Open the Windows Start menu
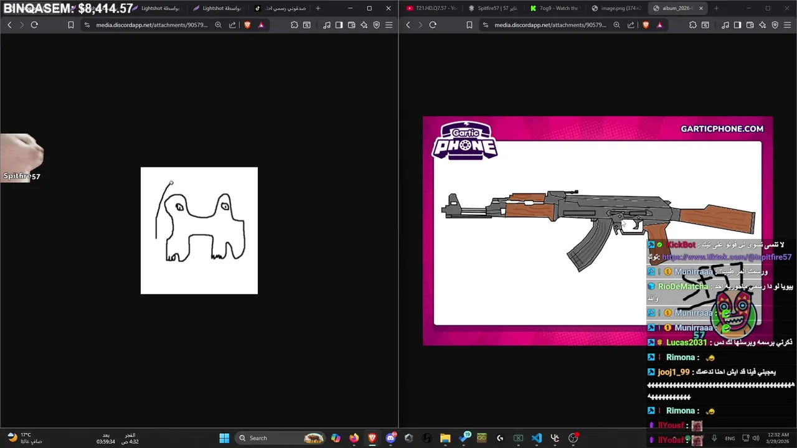The width and height of the screenshot is (797, 448). [x=224, y=438]
